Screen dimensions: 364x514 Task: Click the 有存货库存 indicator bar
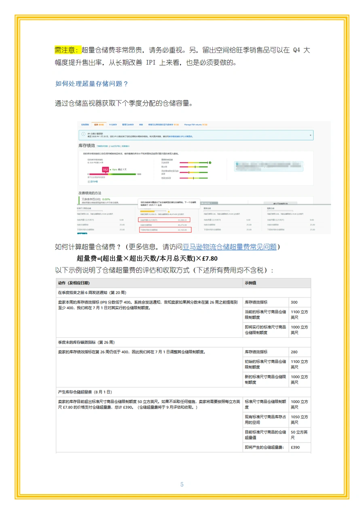pos(193,178)
